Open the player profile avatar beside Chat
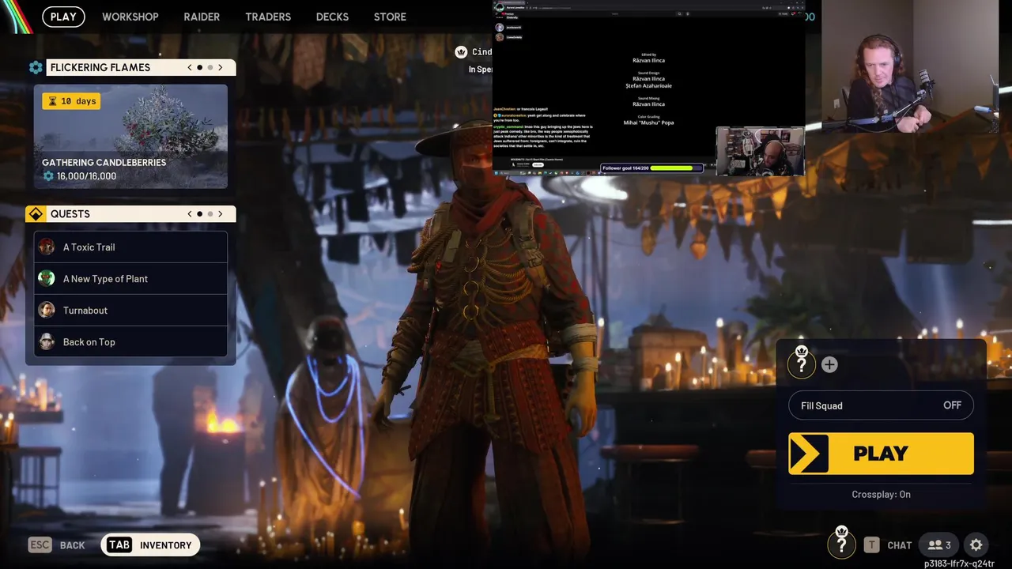Viewport: 1012px width, 569px height. (x=841, y=544)
